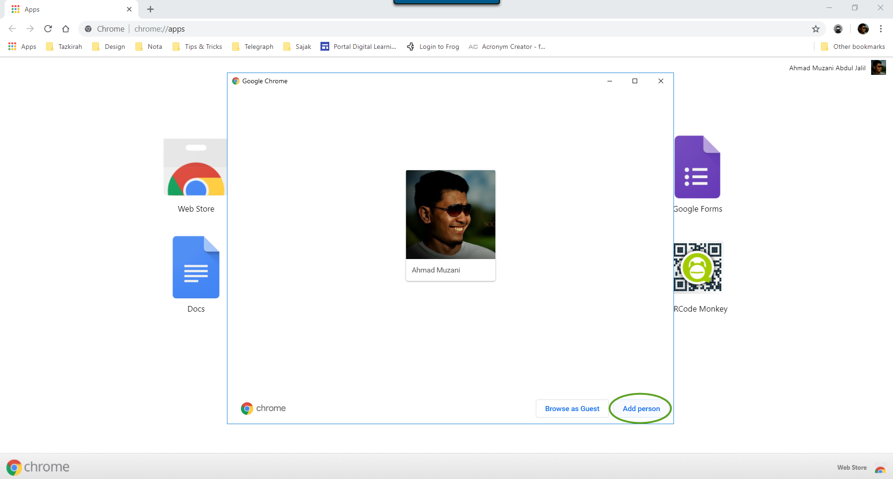Open the Web Store app icon
The height and width of the screenshot is (479, 893).
196,168
